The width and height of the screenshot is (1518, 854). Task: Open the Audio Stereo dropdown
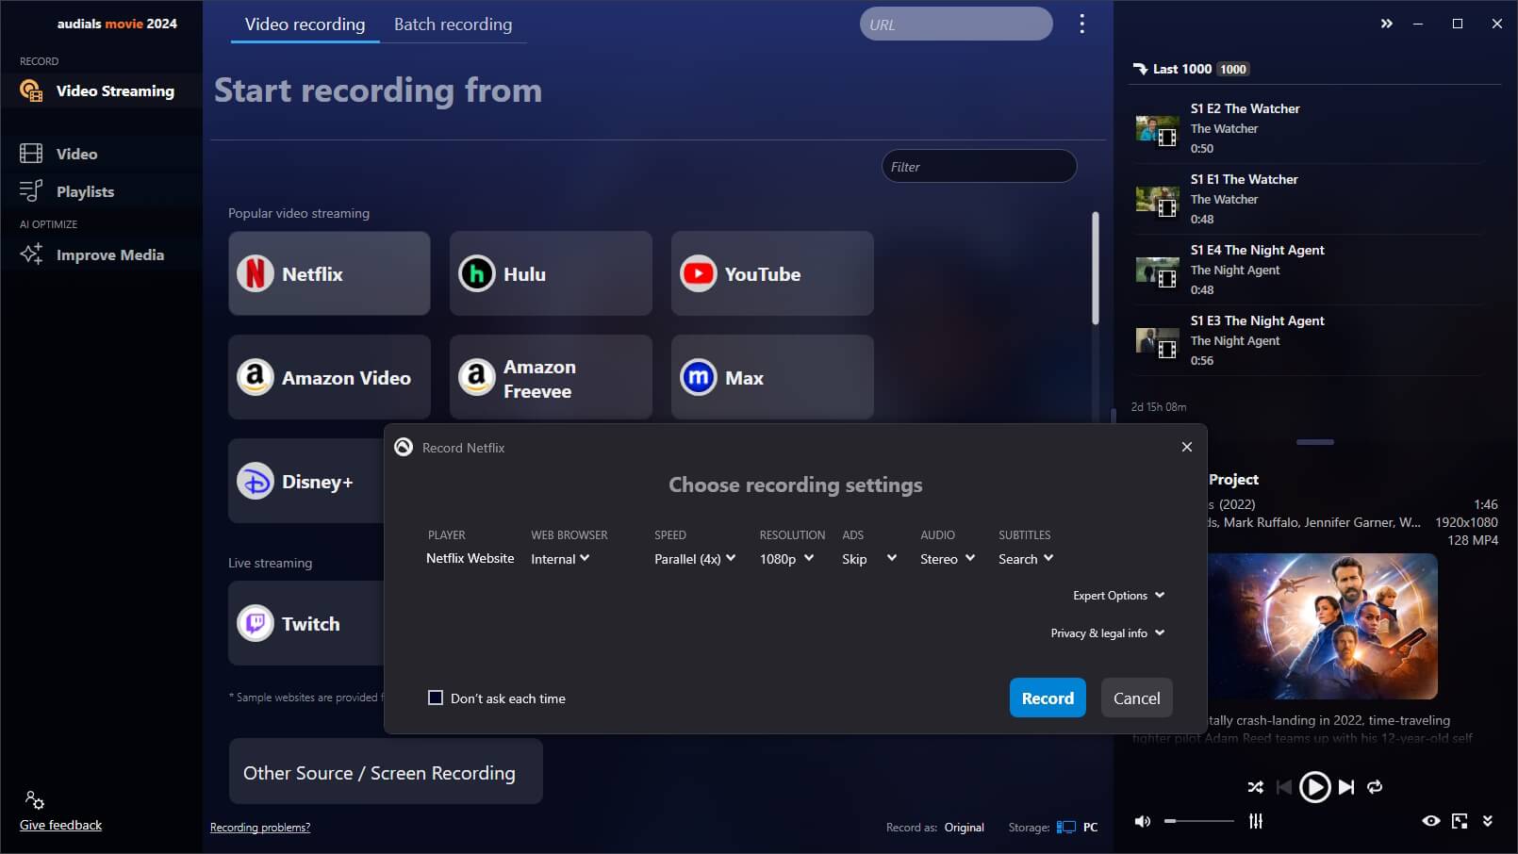pyautogui.click(x=948, y=559)
